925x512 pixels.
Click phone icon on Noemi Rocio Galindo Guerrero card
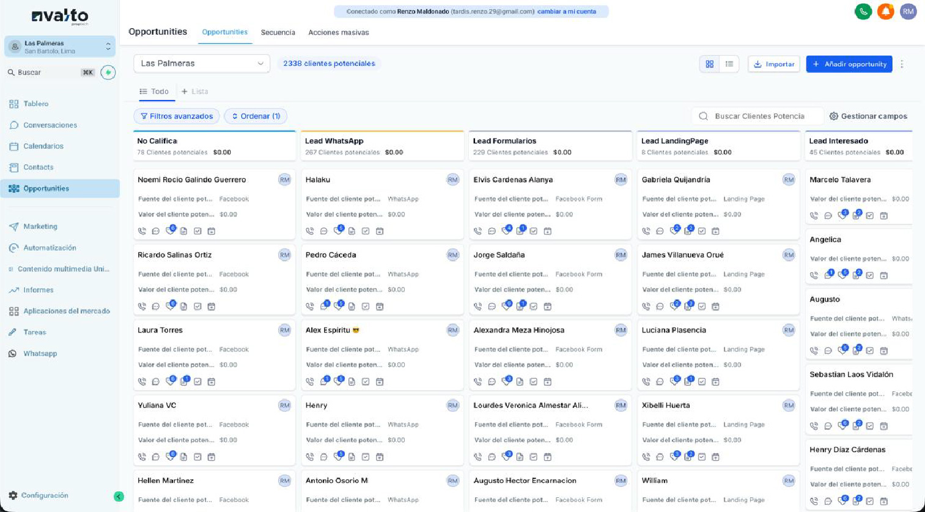142,231
